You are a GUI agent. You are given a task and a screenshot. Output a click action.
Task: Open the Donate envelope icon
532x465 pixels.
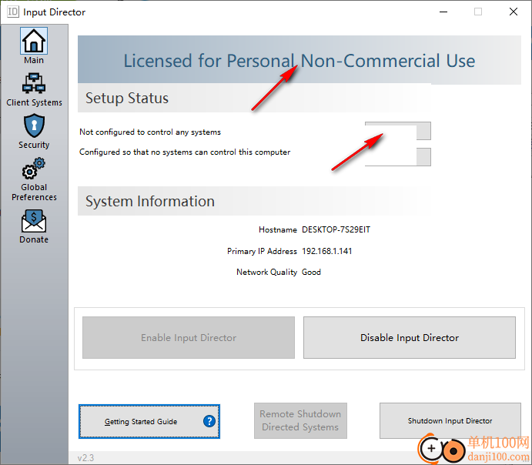[x=34, y=221]
